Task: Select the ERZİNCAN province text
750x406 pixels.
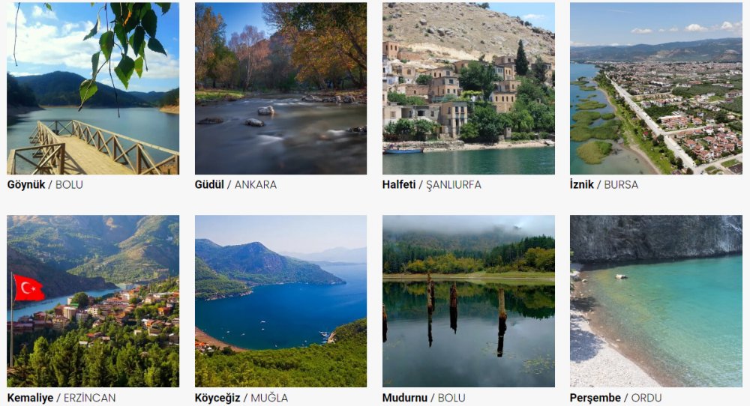Action: pos(89,398)
